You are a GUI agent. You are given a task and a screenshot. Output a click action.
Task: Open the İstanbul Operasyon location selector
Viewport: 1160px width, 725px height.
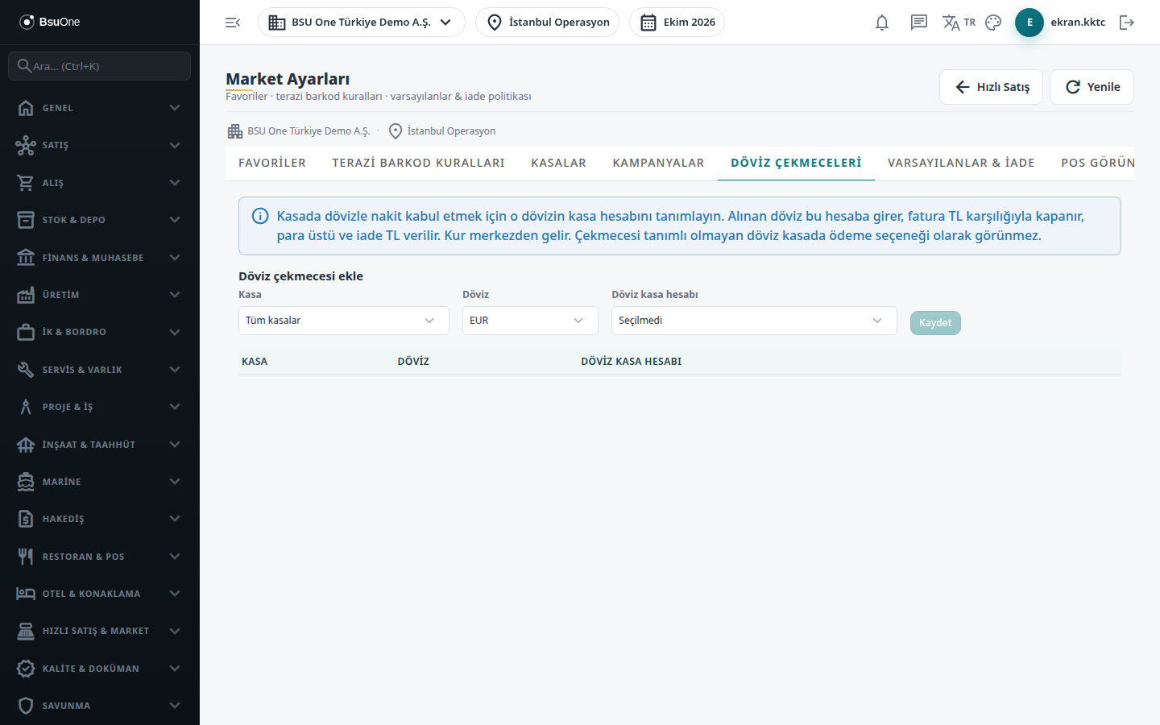tap(547, 23)
